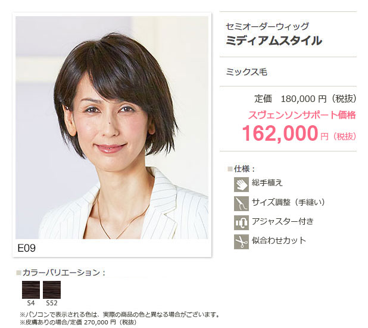Click the size adjustment needle icon

[x=241, y=203]
